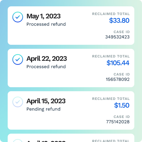
Task: Open the May 1, 2023 refund date heading
Action: [43, 16]
